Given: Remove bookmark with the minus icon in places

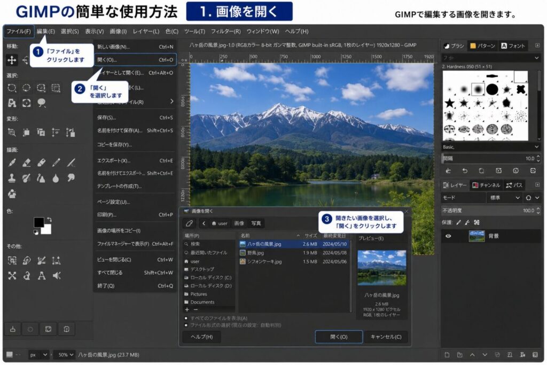Looking at the screenshot, I should 196,309.
